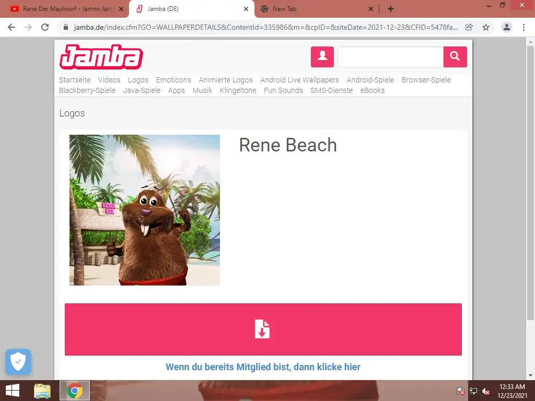Bookmark this page with the star icon
Viewport: 535px width, 401px height.
486,27
